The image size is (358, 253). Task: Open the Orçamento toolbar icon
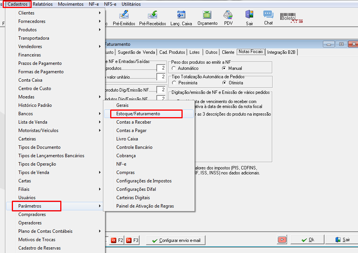point(207,18)
